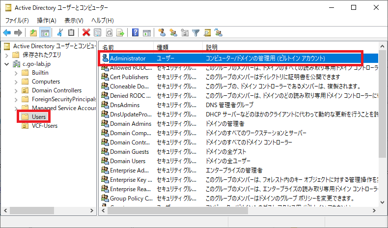388x228 pixels.
Task: Select the Domain Users group
Action: [x=123, y=161]
